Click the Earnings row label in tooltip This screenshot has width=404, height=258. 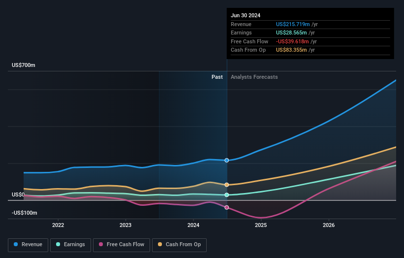point(241,32)
